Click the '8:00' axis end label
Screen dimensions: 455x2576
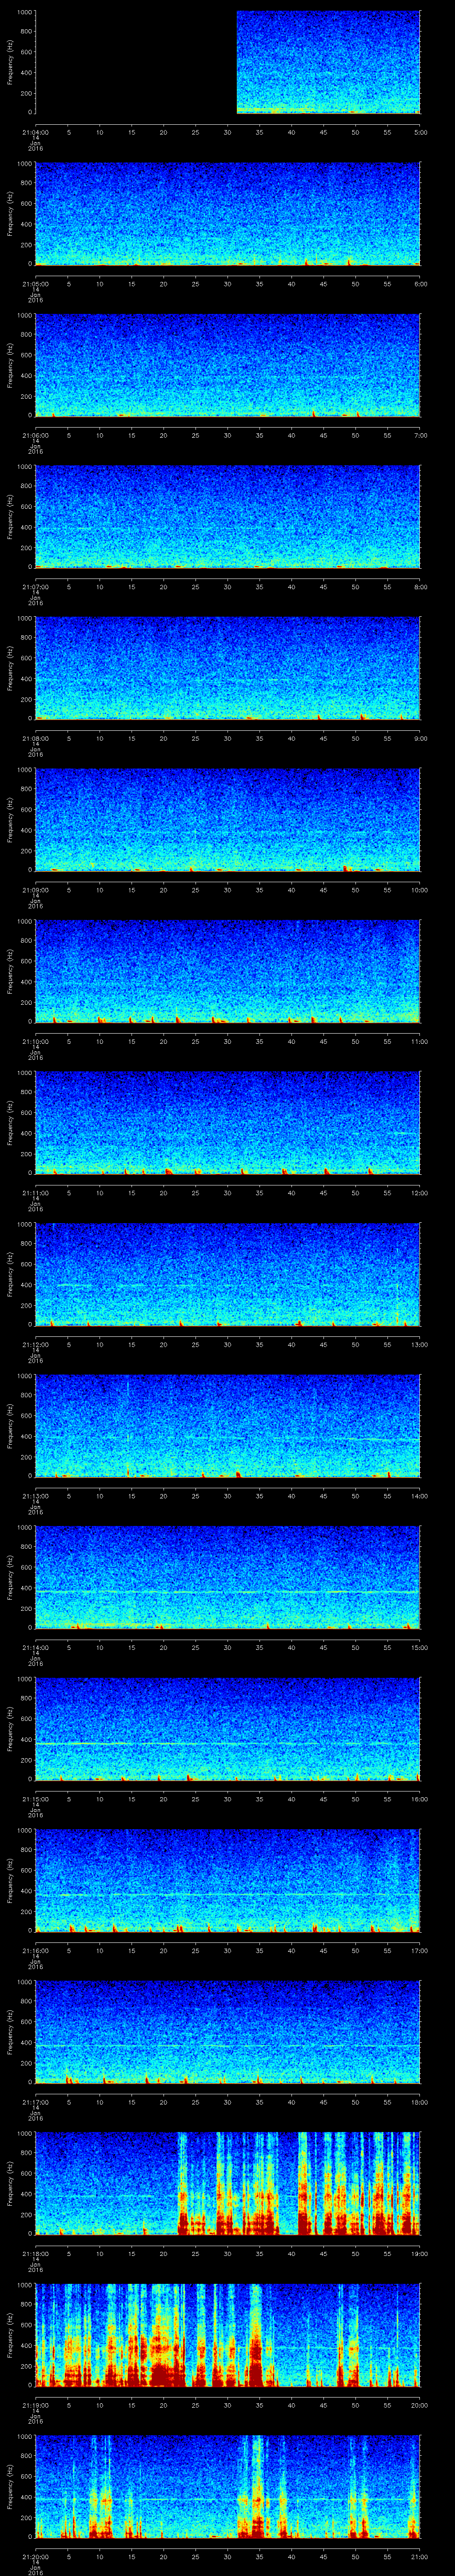point(421,587)
